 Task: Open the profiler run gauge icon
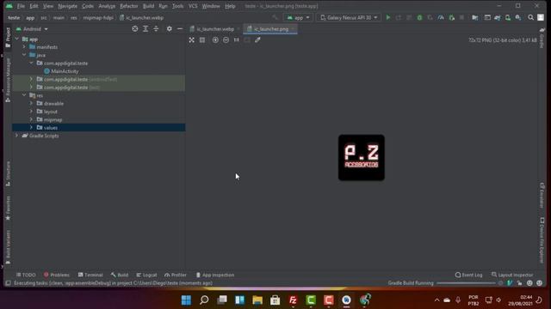point(441,17)
